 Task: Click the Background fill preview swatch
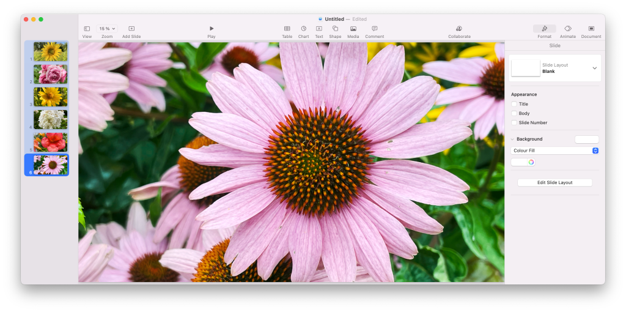pos(587,139)
